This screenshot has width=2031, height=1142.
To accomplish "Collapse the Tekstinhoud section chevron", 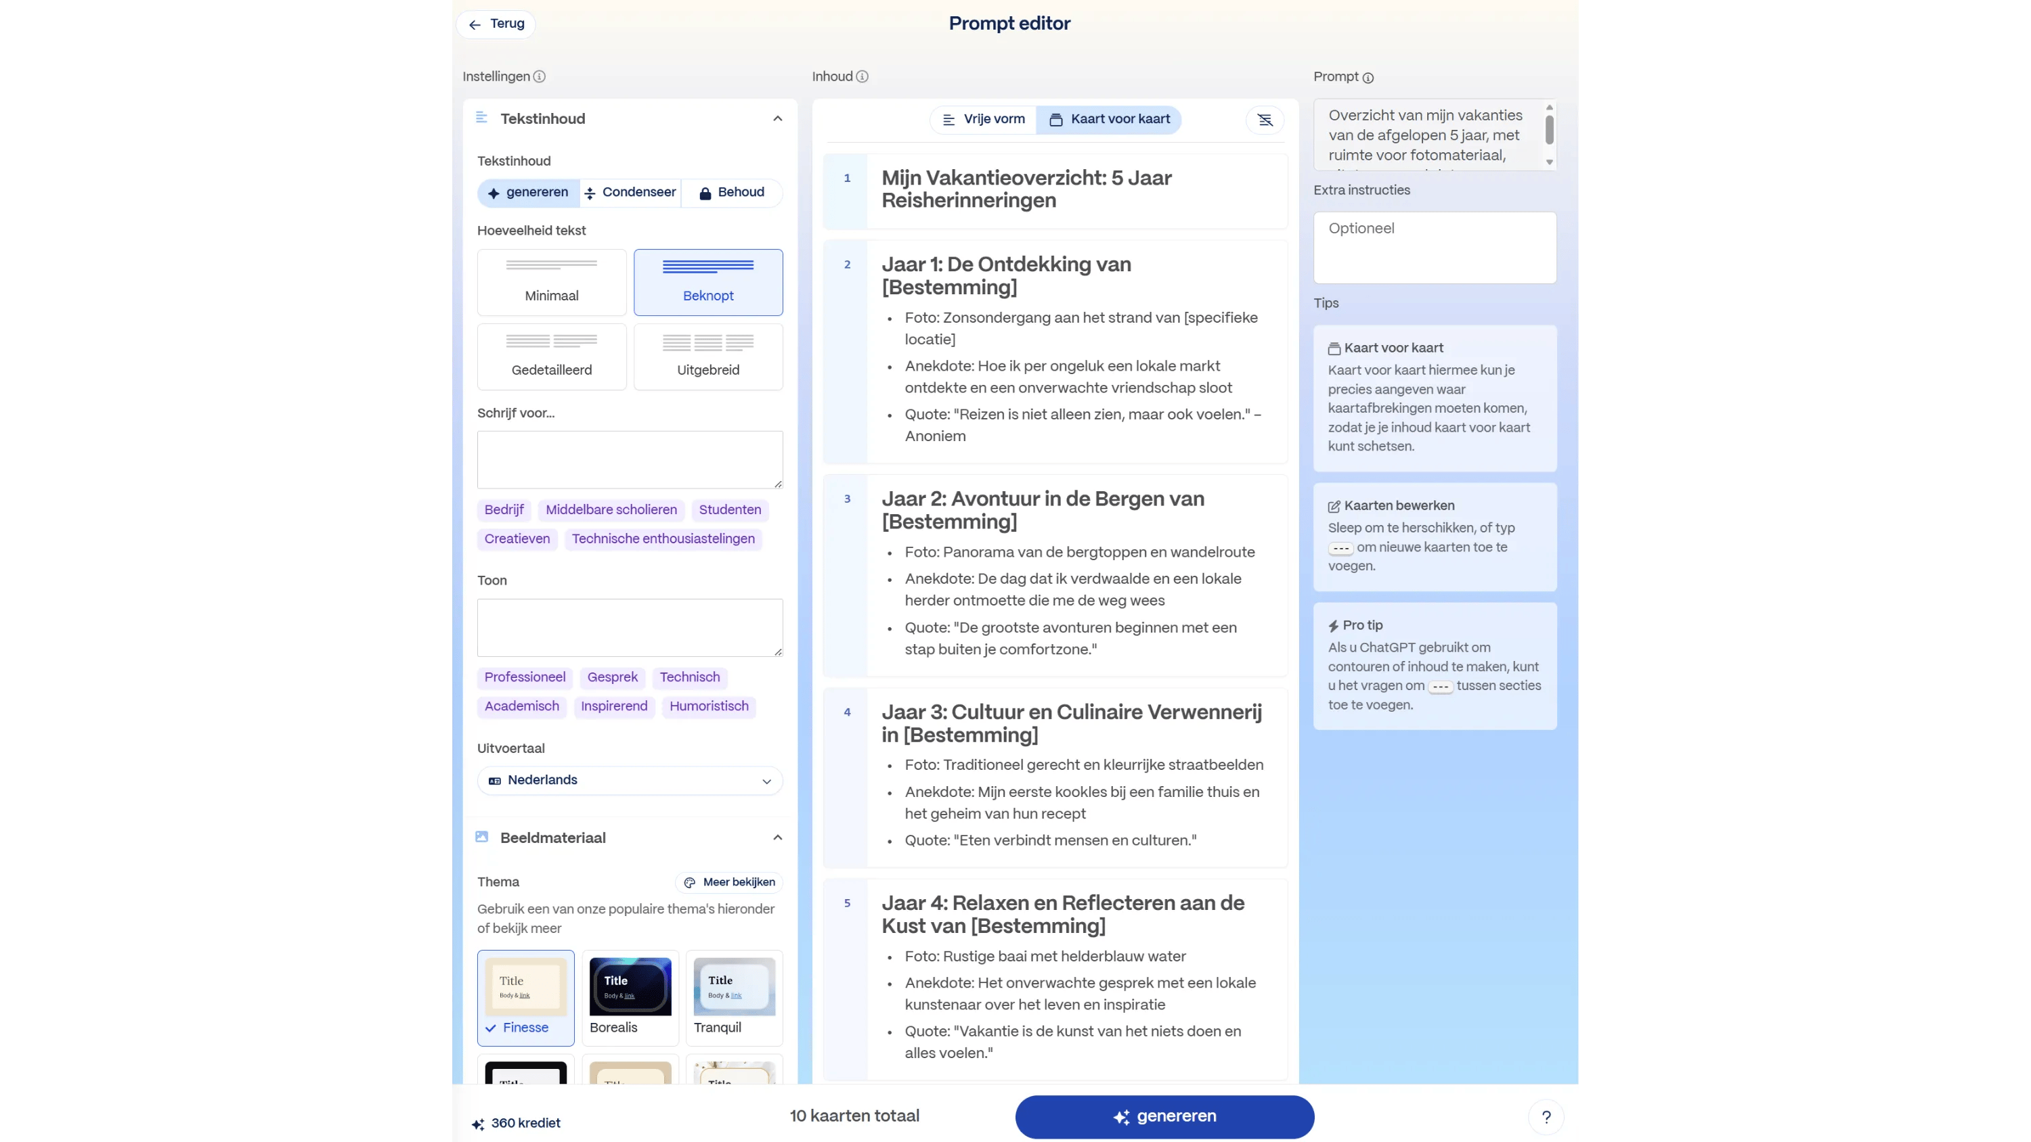I will click(777, 119).
